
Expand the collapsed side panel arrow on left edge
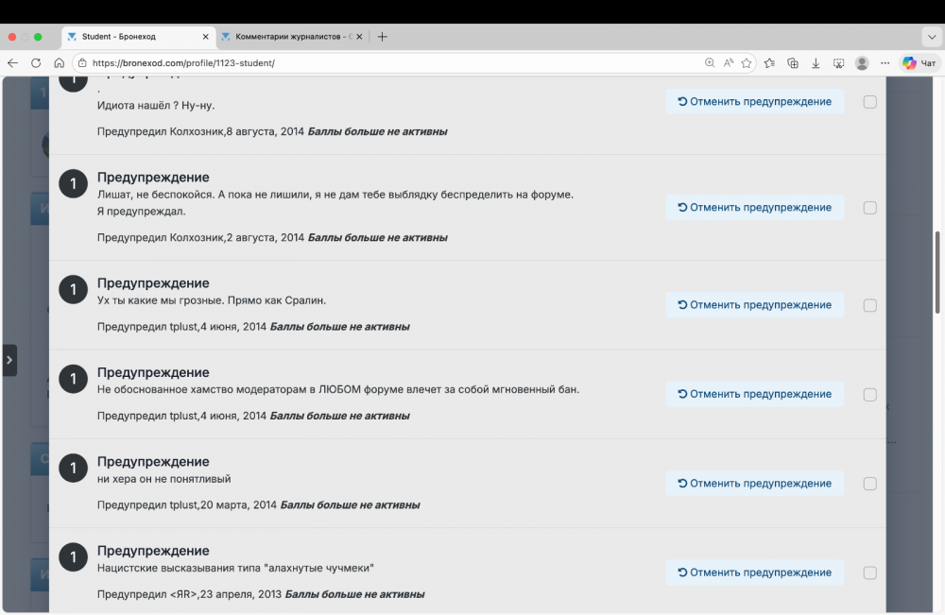[9, 360]
